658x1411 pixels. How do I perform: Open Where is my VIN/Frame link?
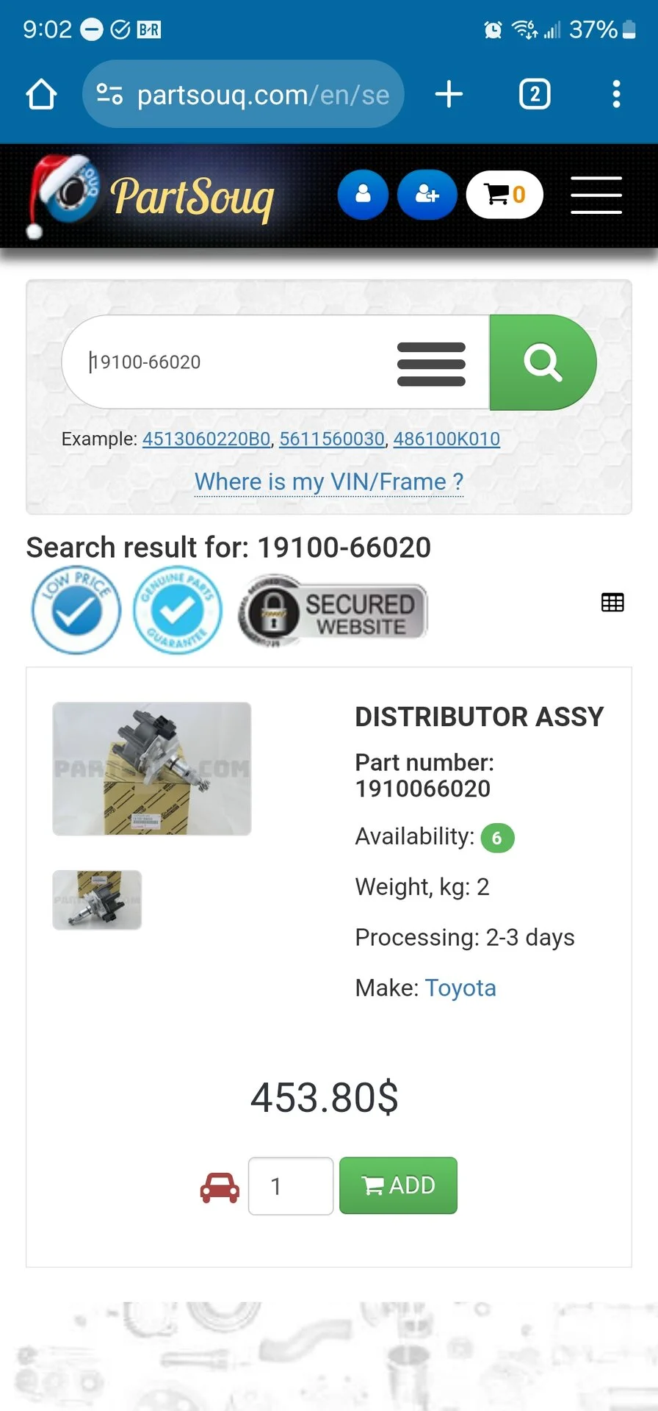pyautogui.click(x=329, y=481)
